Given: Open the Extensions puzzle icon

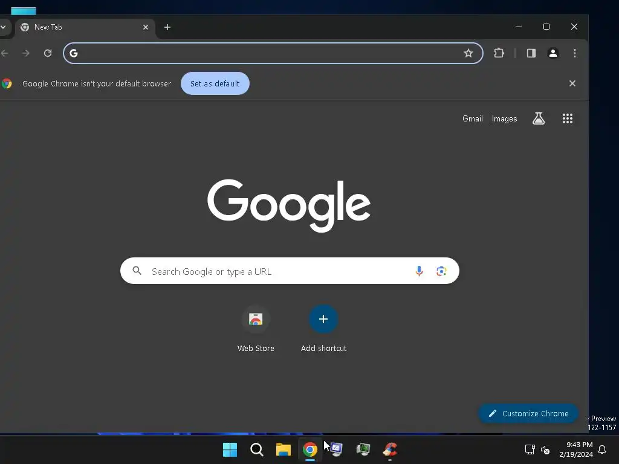Looking at the screenshot, I should coord(499,53).
